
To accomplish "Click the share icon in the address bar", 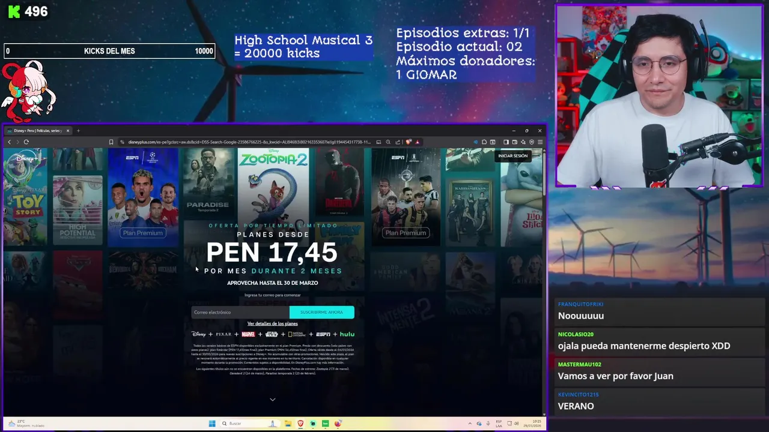I will pos(398,142).
